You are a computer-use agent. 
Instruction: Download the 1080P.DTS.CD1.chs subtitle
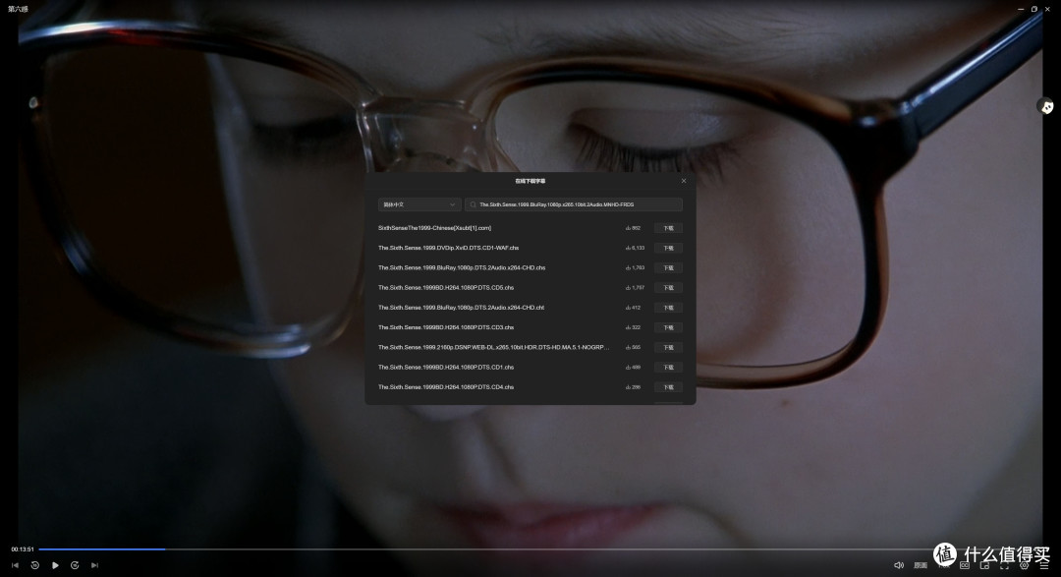[x=669, y=367]
